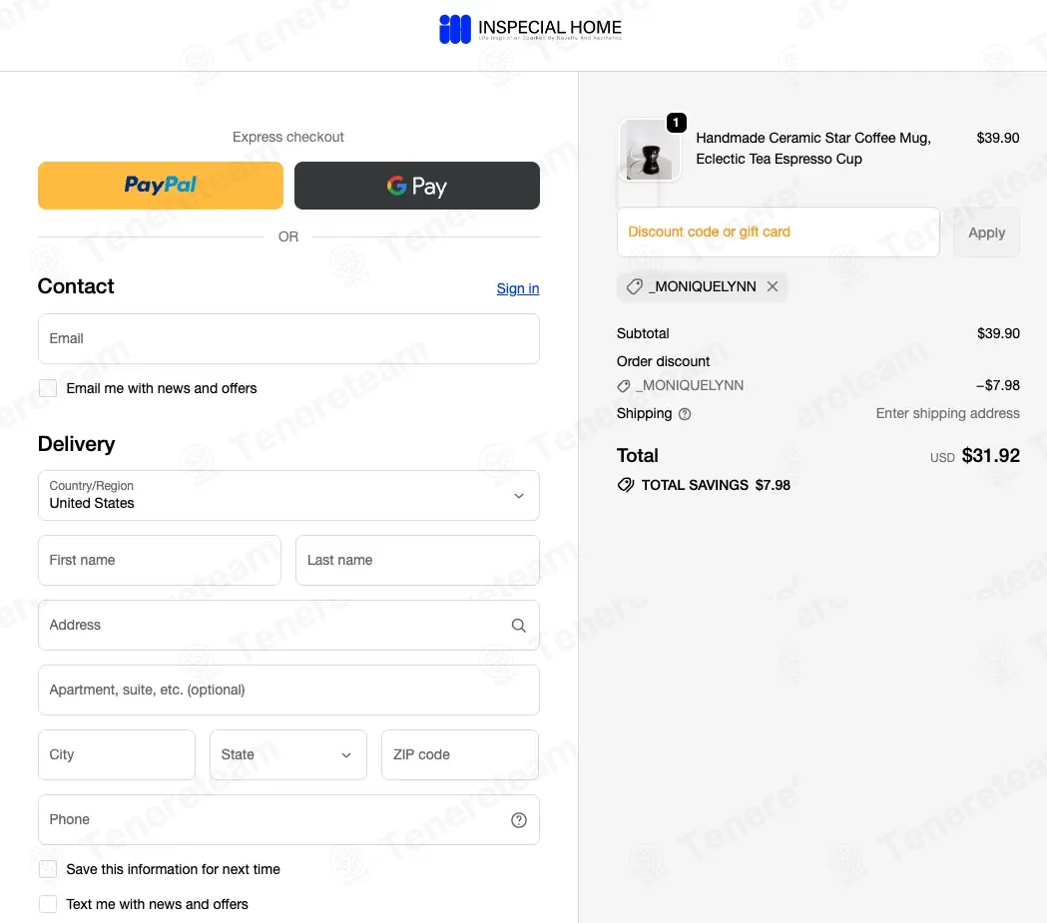The width and height of the screenshot is (1047, 923).
Task: Click the order discount amount −$7.98
Action: click(x=997, y=386)
